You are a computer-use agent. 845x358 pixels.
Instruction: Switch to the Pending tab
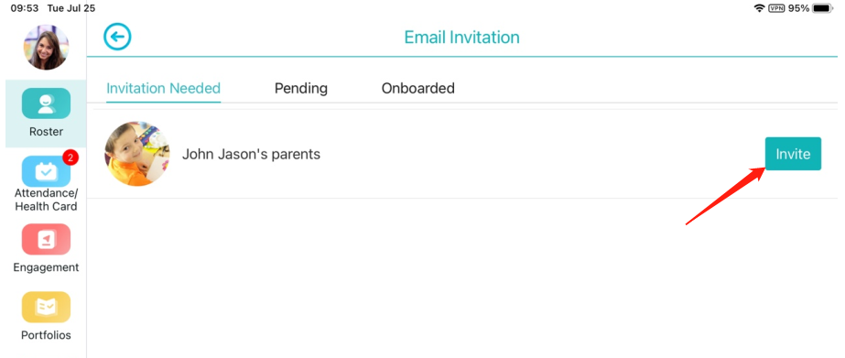tap(300, 88)
